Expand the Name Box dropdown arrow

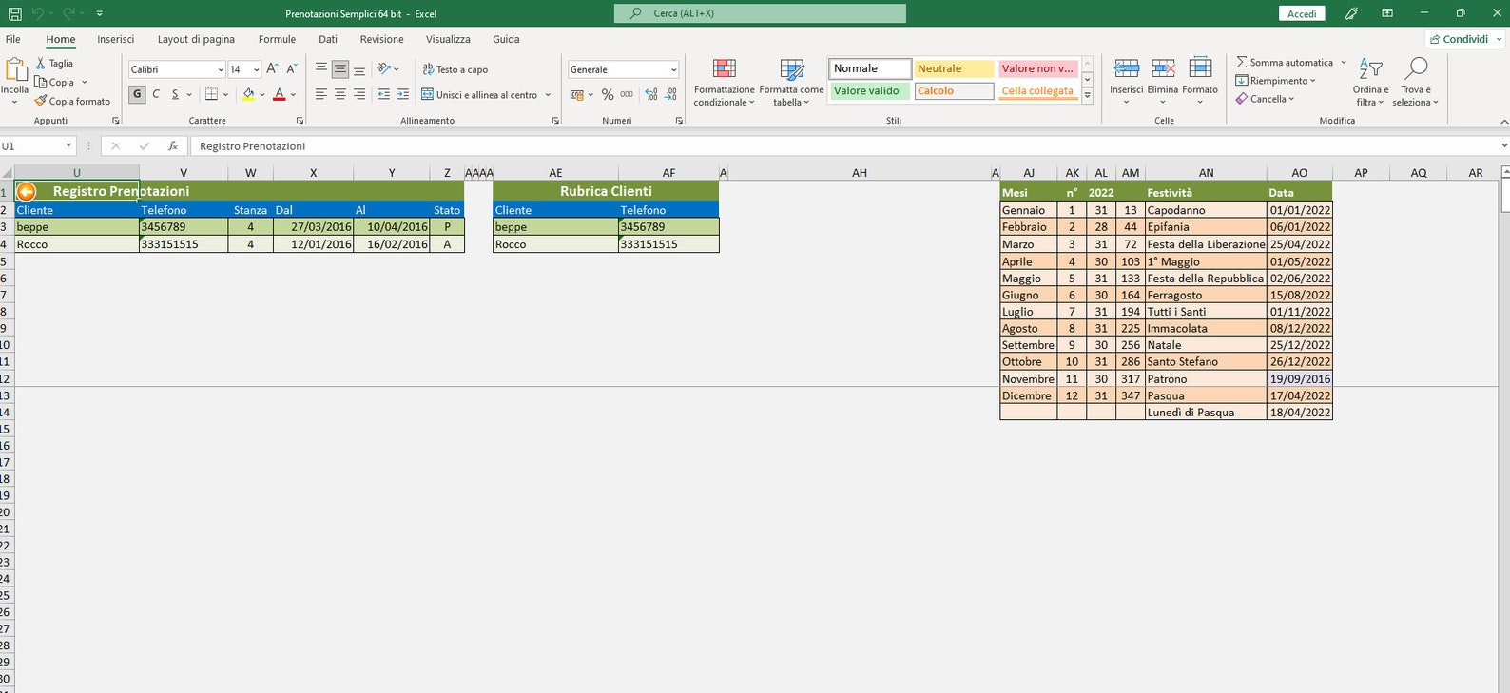click(68, 145)
